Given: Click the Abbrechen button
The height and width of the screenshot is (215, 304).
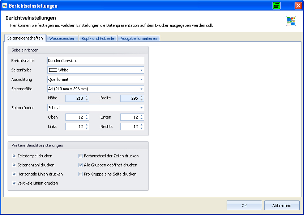Looking at the screenshot, I should 282,206.
